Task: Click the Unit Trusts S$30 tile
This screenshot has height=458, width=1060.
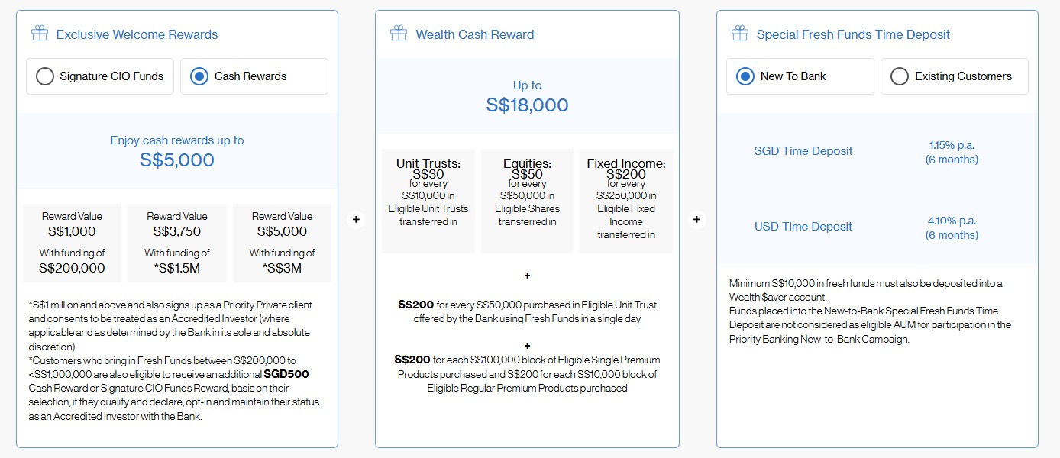Action: click(428, 201)
